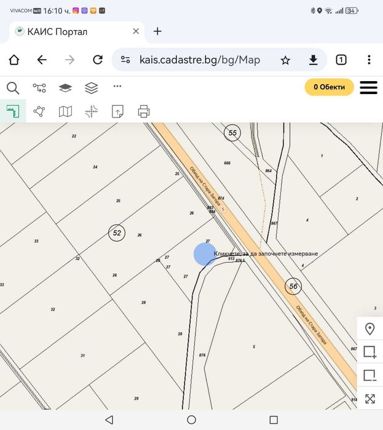Click the full extent expand arrows icon
This screenshot has width=383, height=430.
pyautogui.click(x=370, y=399)
